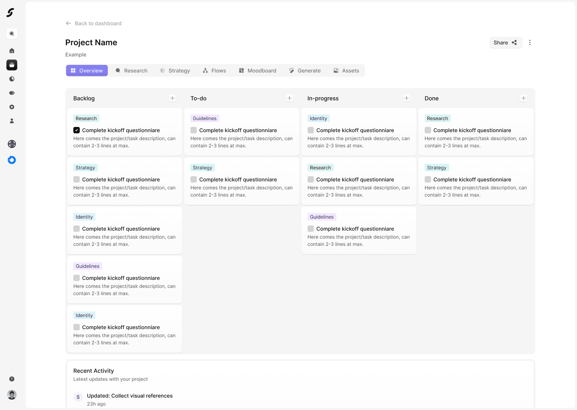Click the globe icon in sidebar
The width and height of the screenshot is (577, 410).
tap(12, 144)
